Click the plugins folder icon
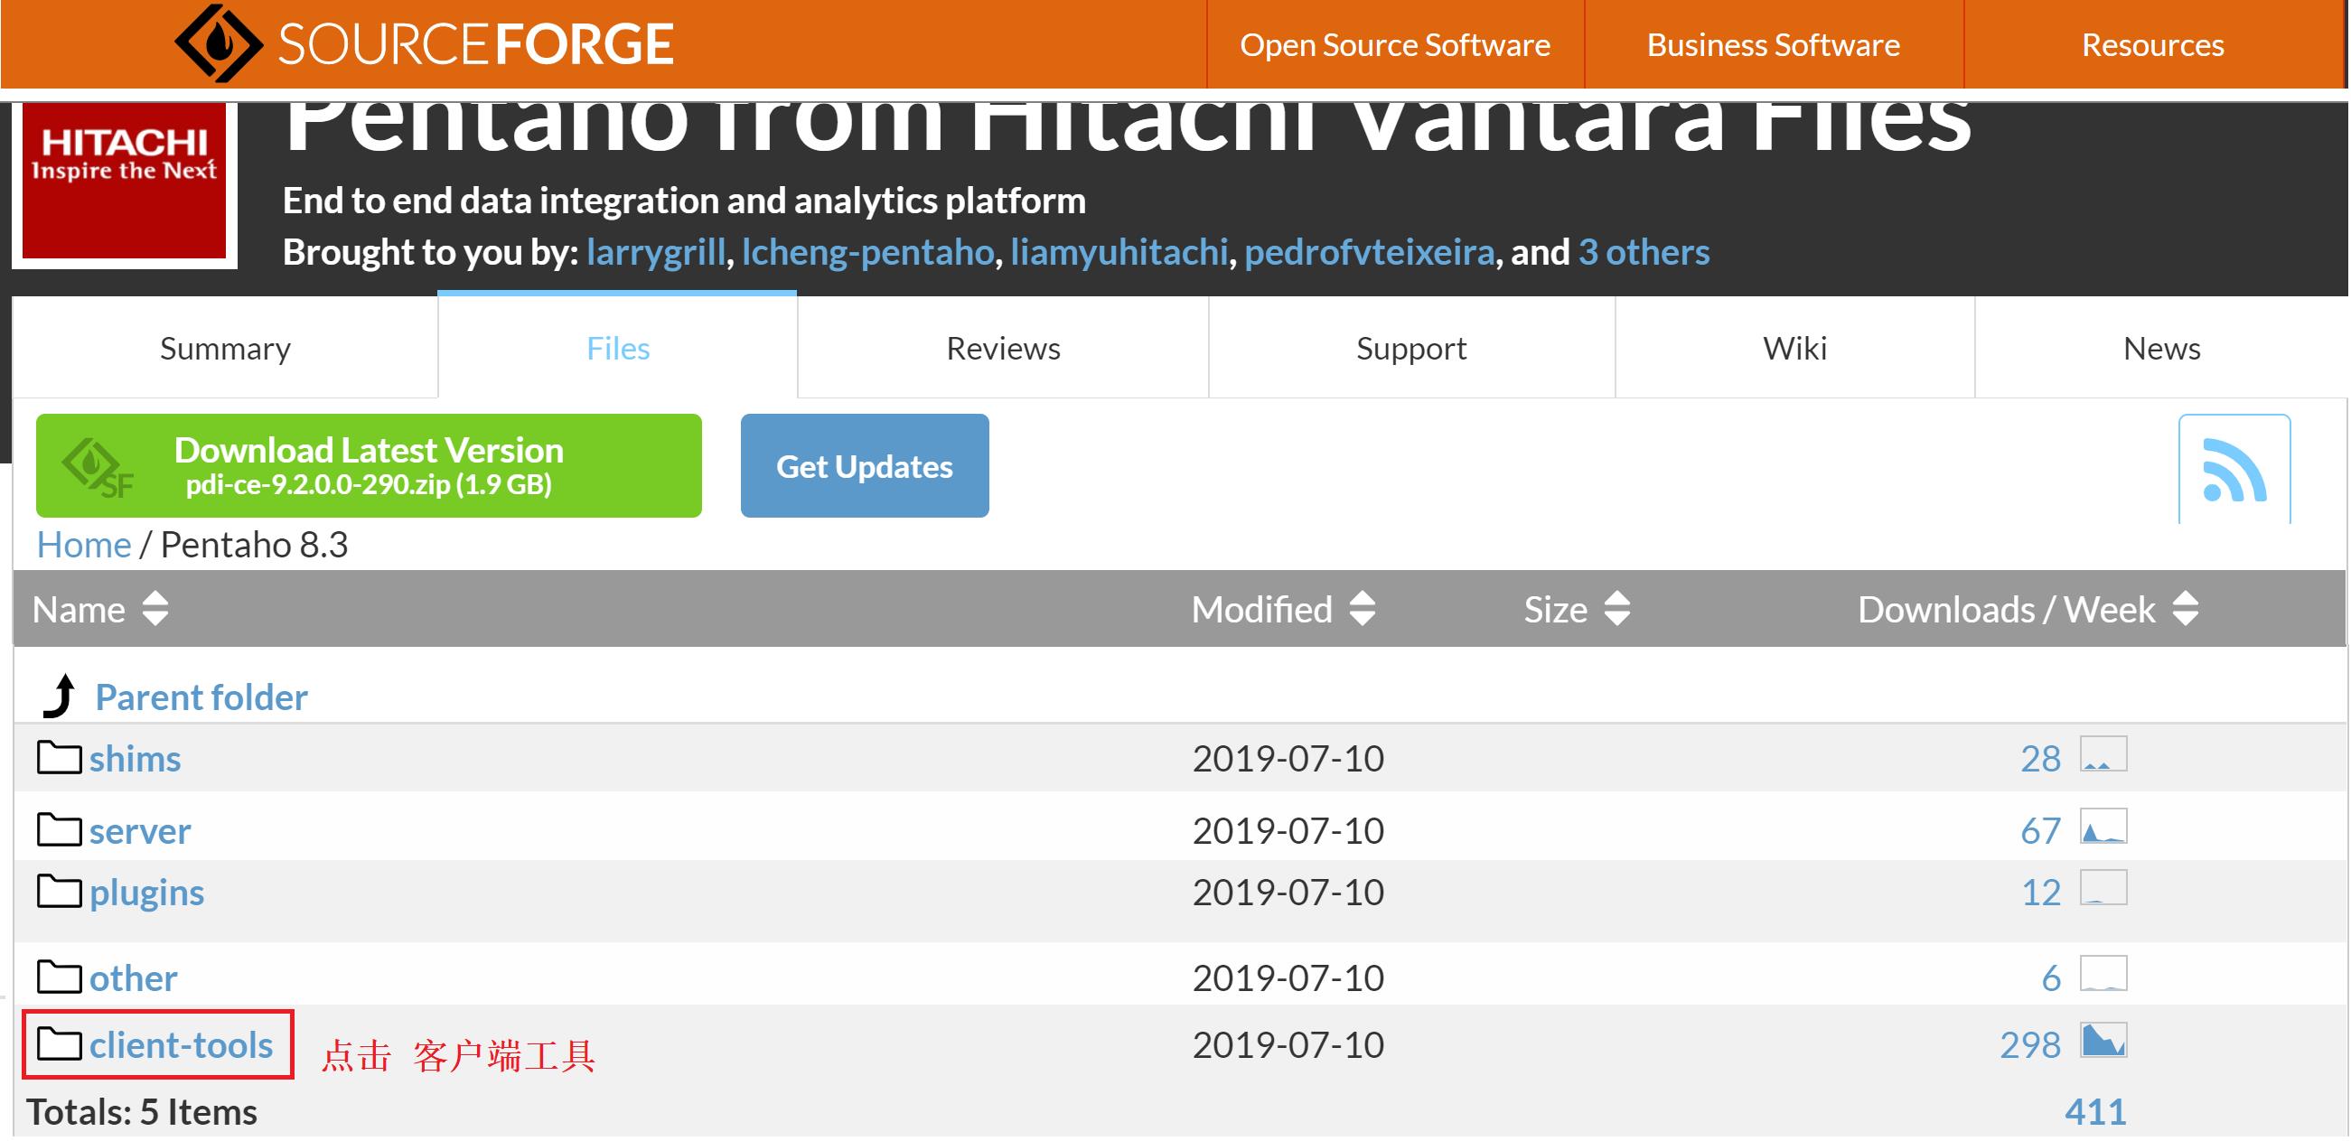The image size is (2351, 1141). coord(59,892)
